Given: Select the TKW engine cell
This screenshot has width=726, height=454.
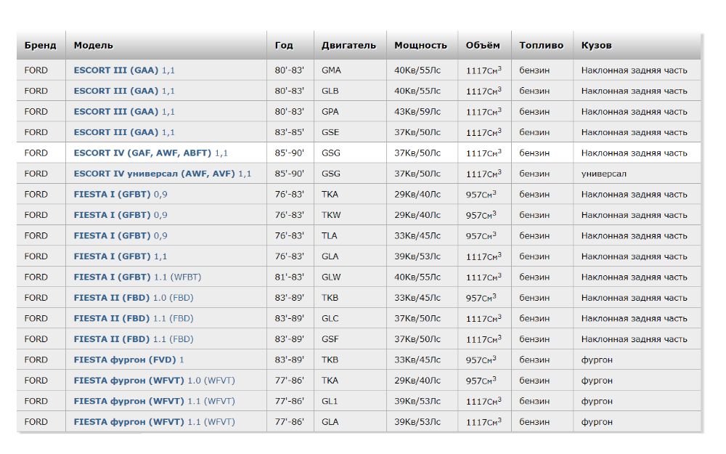Looking at the screenshot, I should 350,215.
